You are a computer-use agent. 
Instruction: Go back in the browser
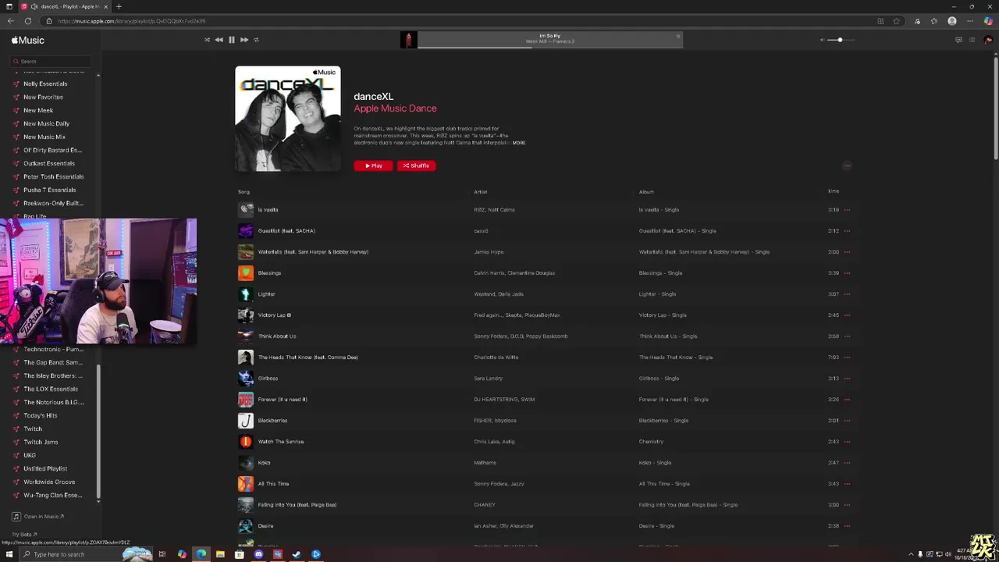coord(10,21)
